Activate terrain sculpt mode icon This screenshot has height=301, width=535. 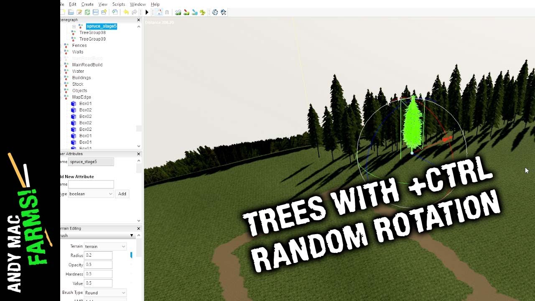[x=178, y=12]
